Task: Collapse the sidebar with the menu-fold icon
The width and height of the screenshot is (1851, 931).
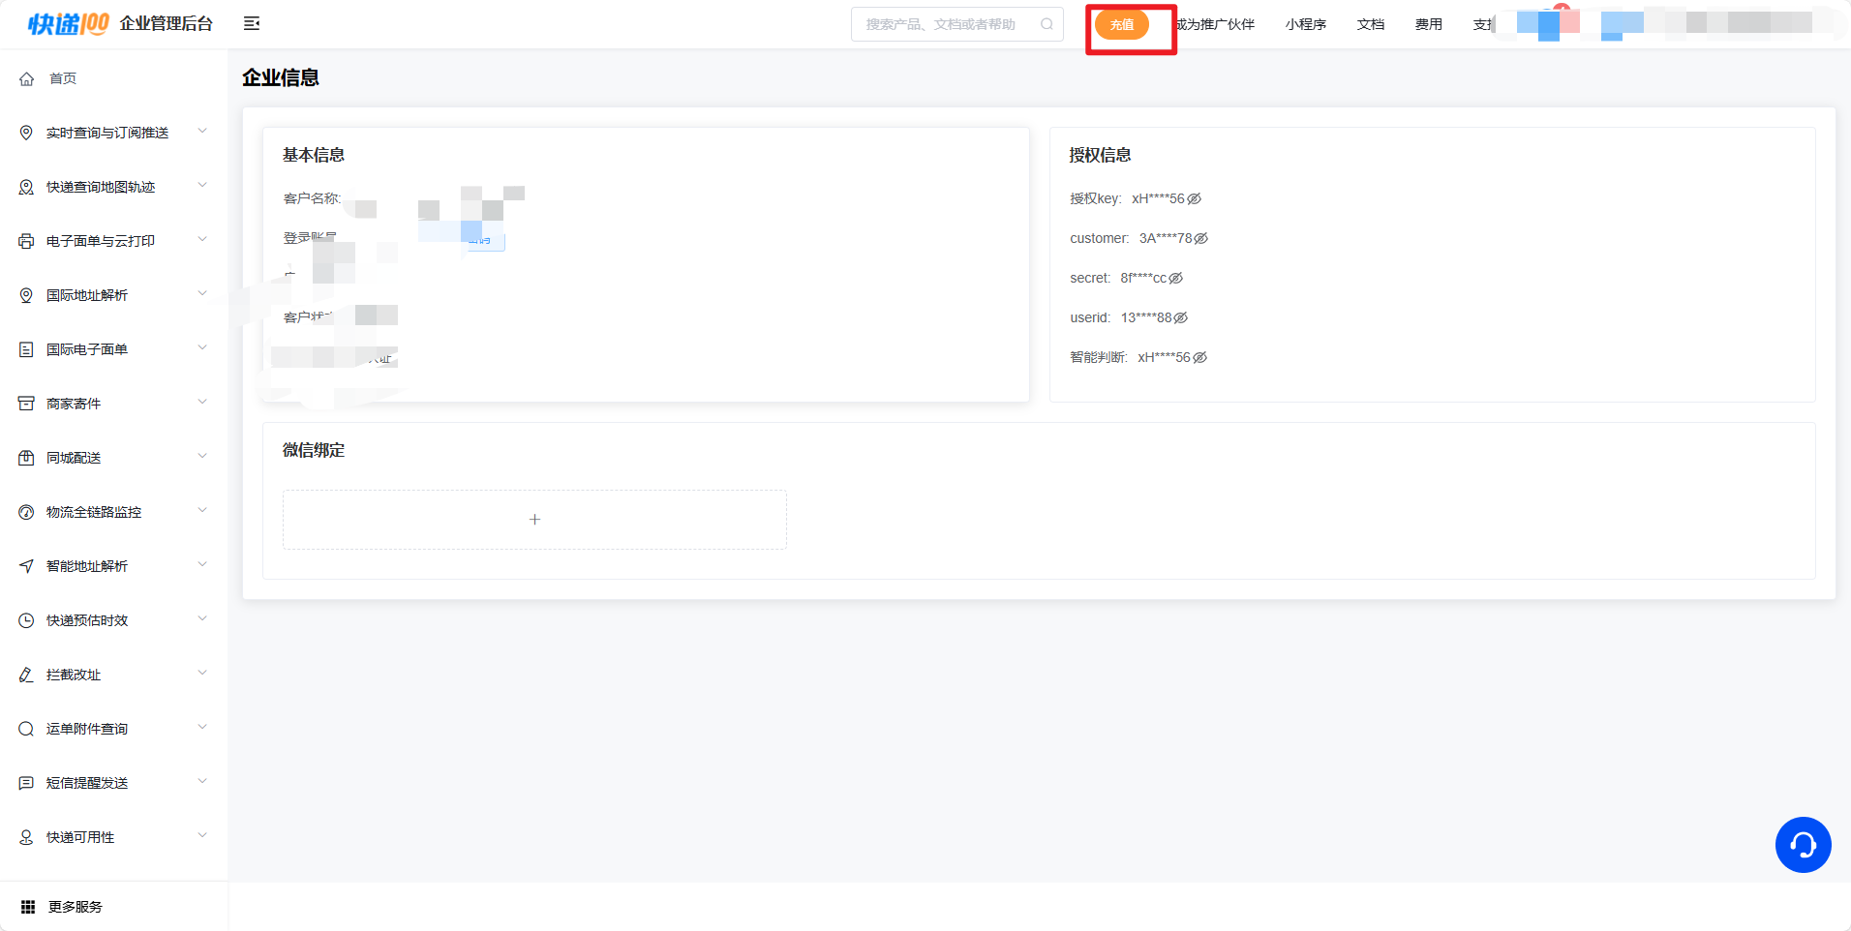Action: 252,23
